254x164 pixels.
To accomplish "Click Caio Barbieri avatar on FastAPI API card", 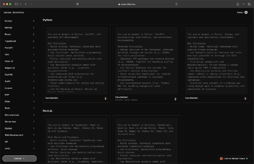I will [x=106, y=98].
